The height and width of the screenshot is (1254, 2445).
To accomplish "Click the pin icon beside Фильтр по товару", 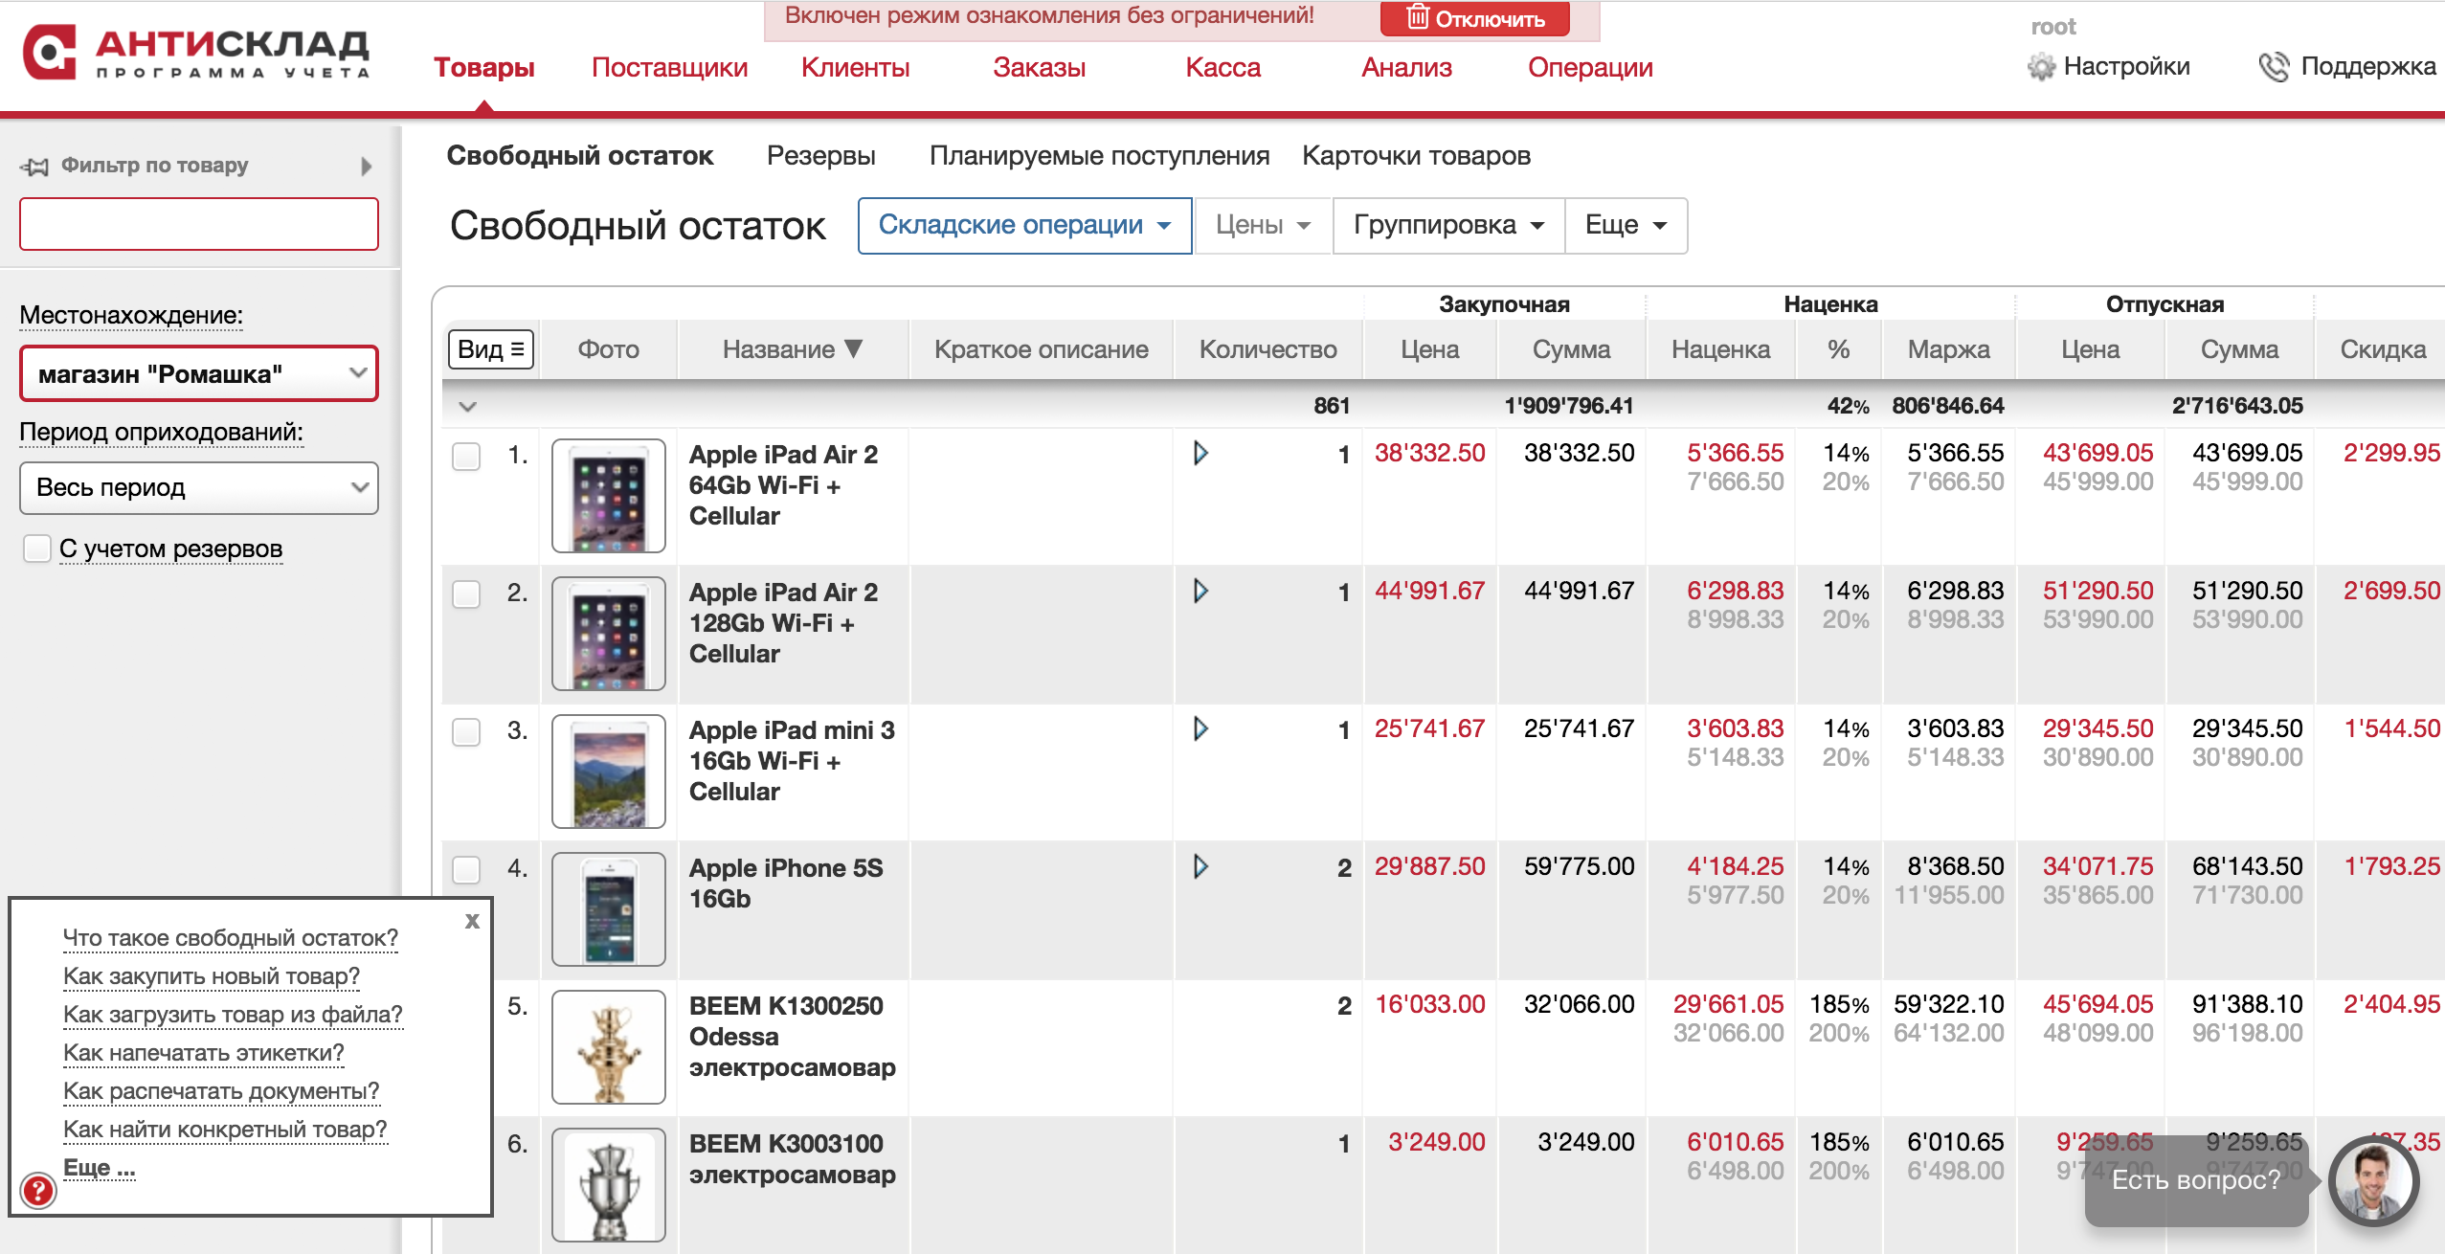I will [x=34, y=167].
